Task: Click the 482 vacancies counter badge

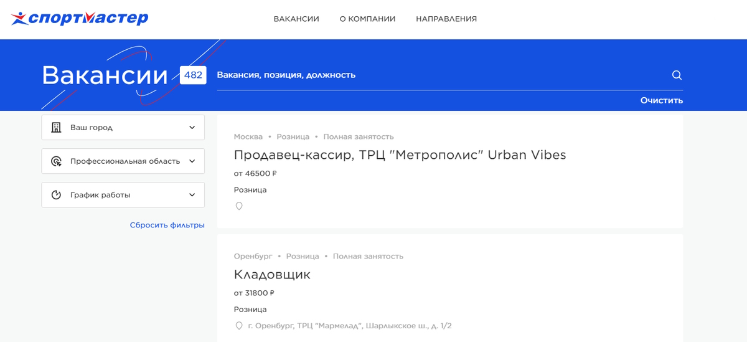Action: (x=193, y=75)
